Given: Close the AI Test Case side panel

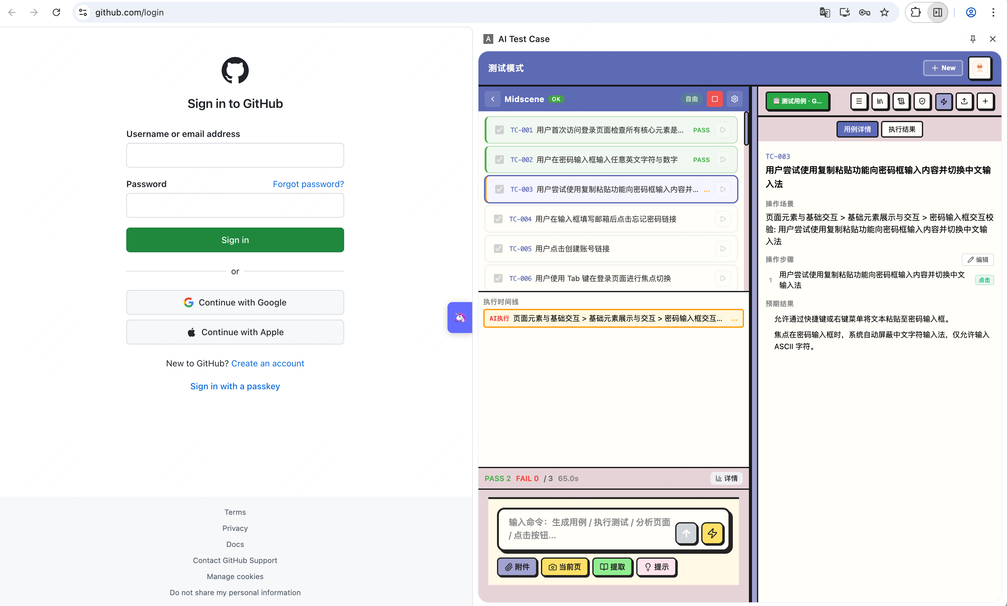Looking at the screenshot, I should tap(993, 39).
